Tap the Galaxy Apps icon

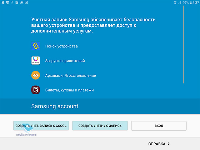click(x=36, y=60)
